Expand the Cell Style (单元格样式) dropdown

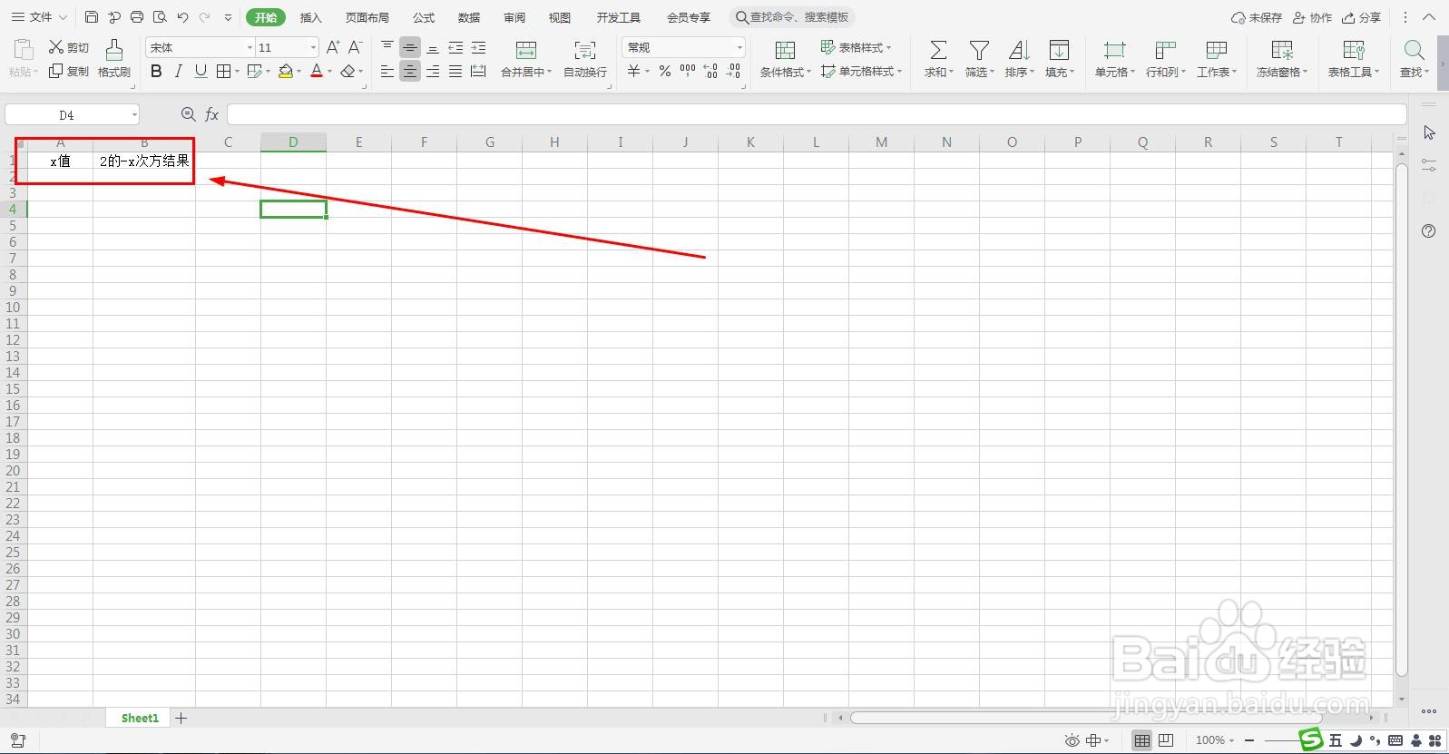point(899,71)
